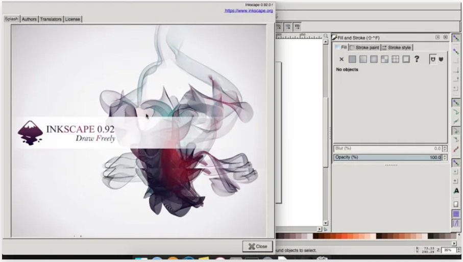Screen dimensions: 463x262
Task: Click snap to grids icon
Action: coord(456,213)
